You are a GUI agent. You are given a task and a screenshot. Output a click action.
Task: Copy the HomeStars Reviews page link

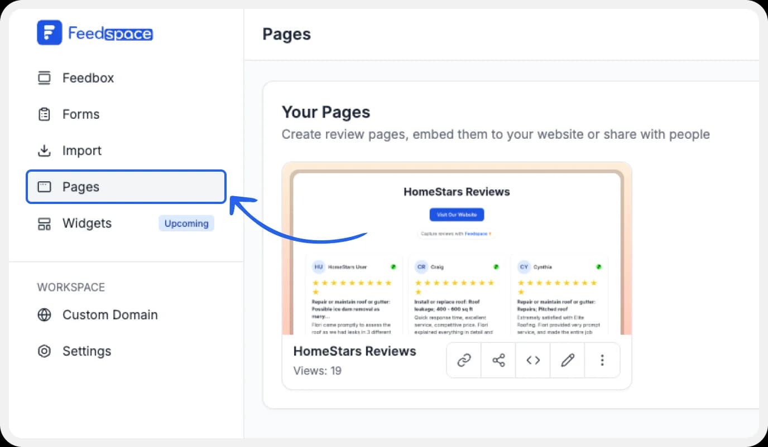point(463,359)
